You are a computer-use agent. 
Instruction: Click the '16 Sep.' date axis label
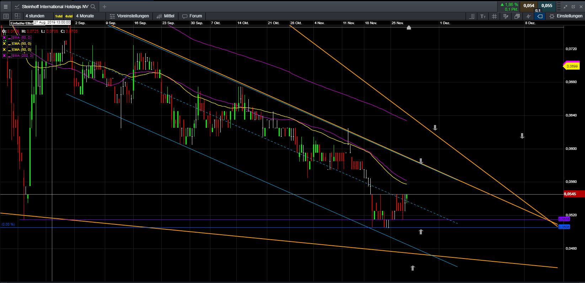pos(140,23)
